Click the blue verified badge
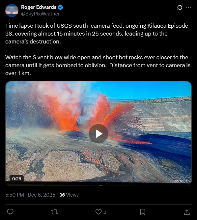Screen dimensions: 197x220 pyautogui.click(x=61, y=7)
